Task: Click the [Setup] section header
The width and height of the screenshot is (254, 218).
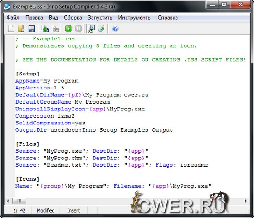Action: pos(27,74)
